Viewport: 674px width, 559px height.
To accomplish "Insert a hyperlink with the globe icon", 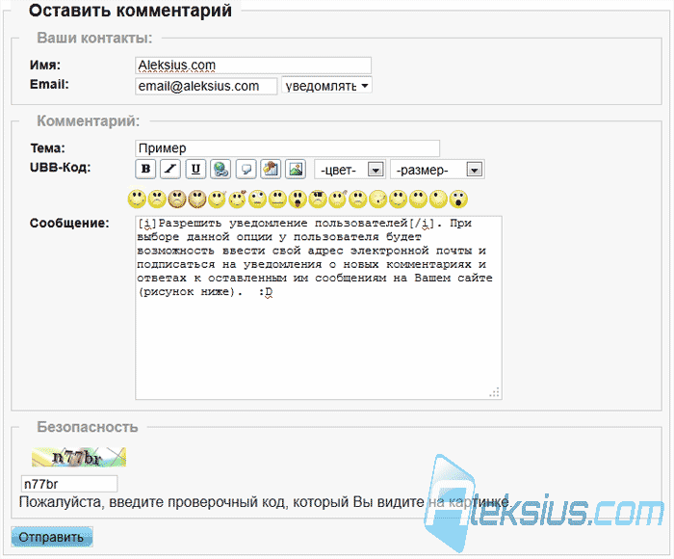I will pos(220,169).
